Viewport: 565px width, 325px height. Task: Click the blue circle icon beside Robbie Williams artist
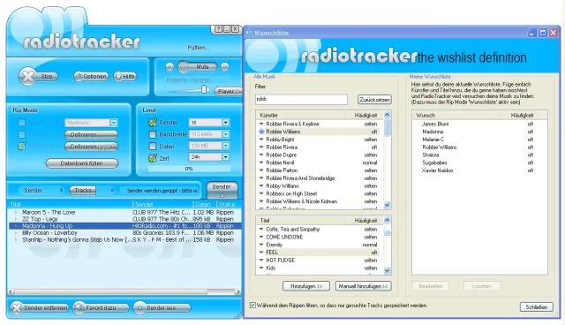click(261, 132)
